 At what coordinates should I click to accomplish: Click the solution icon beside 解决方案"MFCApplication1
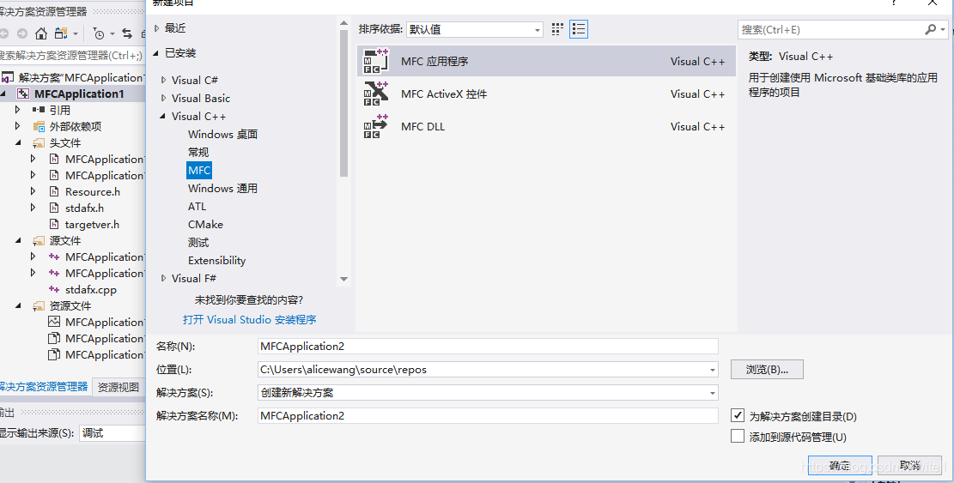coord(7,78)
